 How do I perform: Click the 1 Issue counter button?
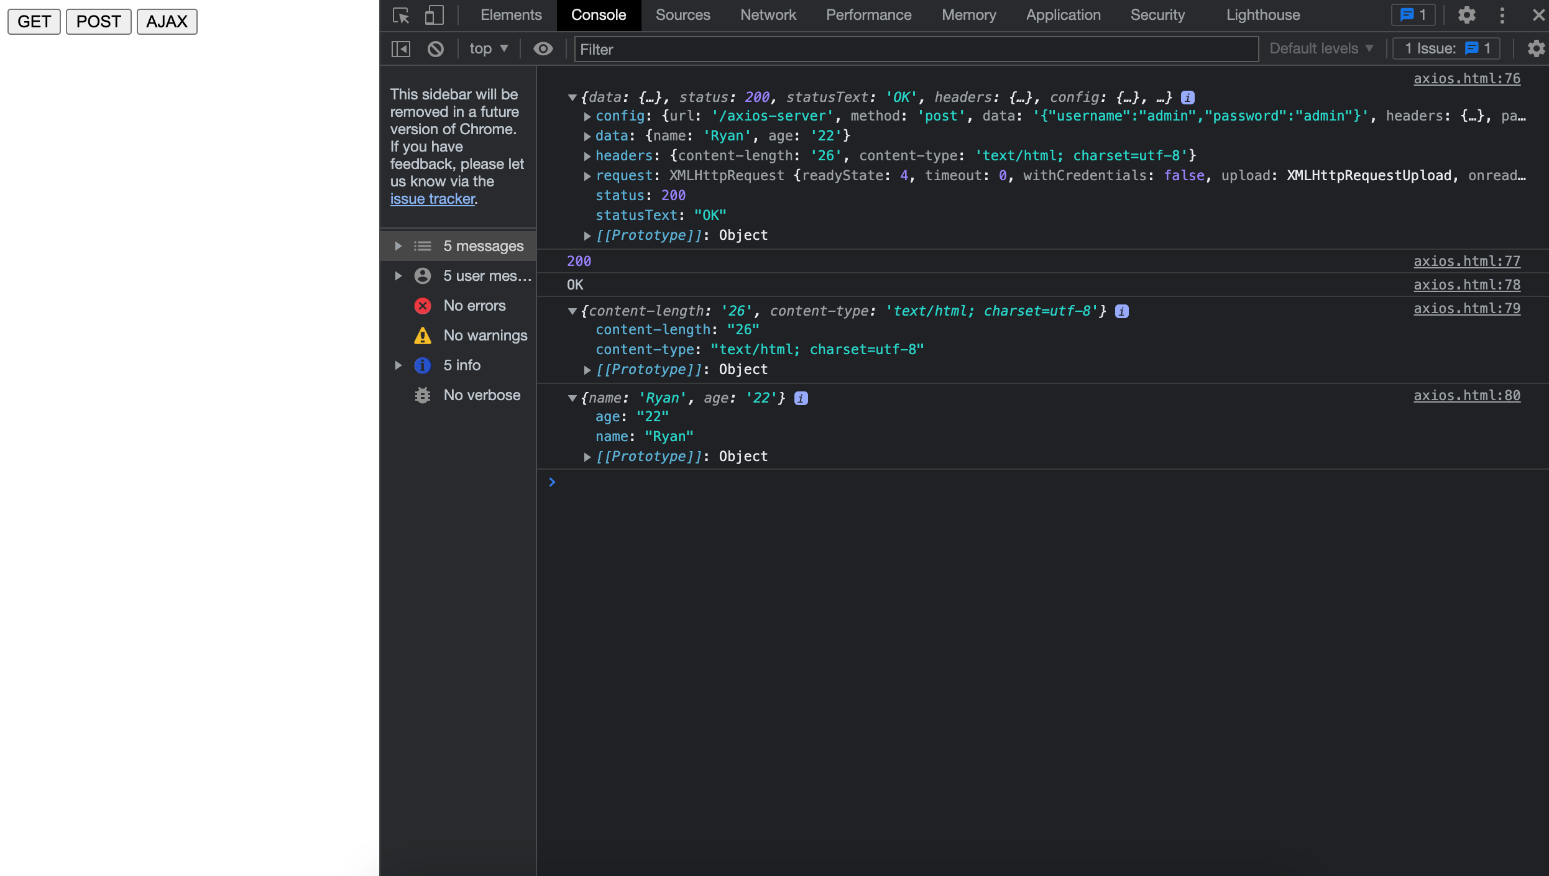(x=1446, y=48)
